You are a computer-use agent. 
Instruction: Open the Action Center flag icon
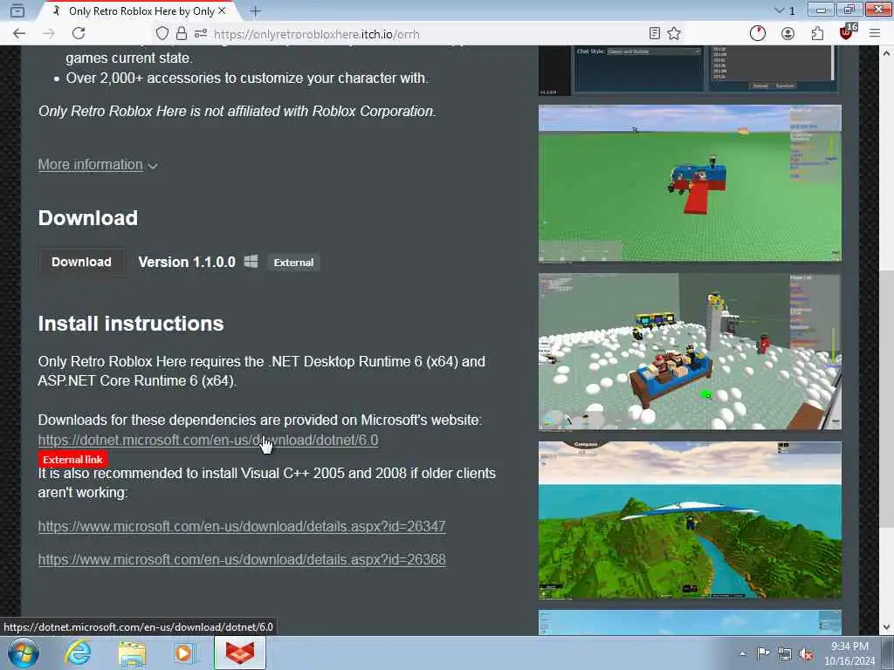click(763, 653)
